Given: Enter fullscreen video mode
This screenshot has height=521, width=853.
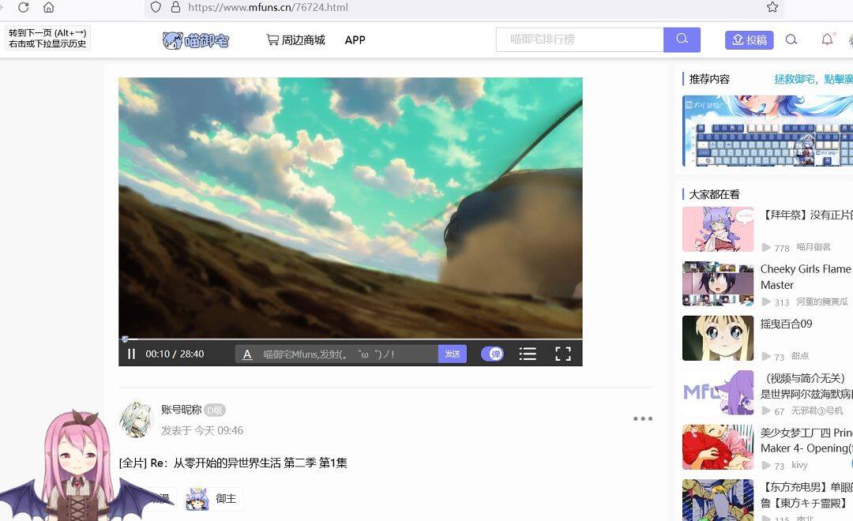Looking at the screenshot, I should pyautogui.click(x=562, y=354).
